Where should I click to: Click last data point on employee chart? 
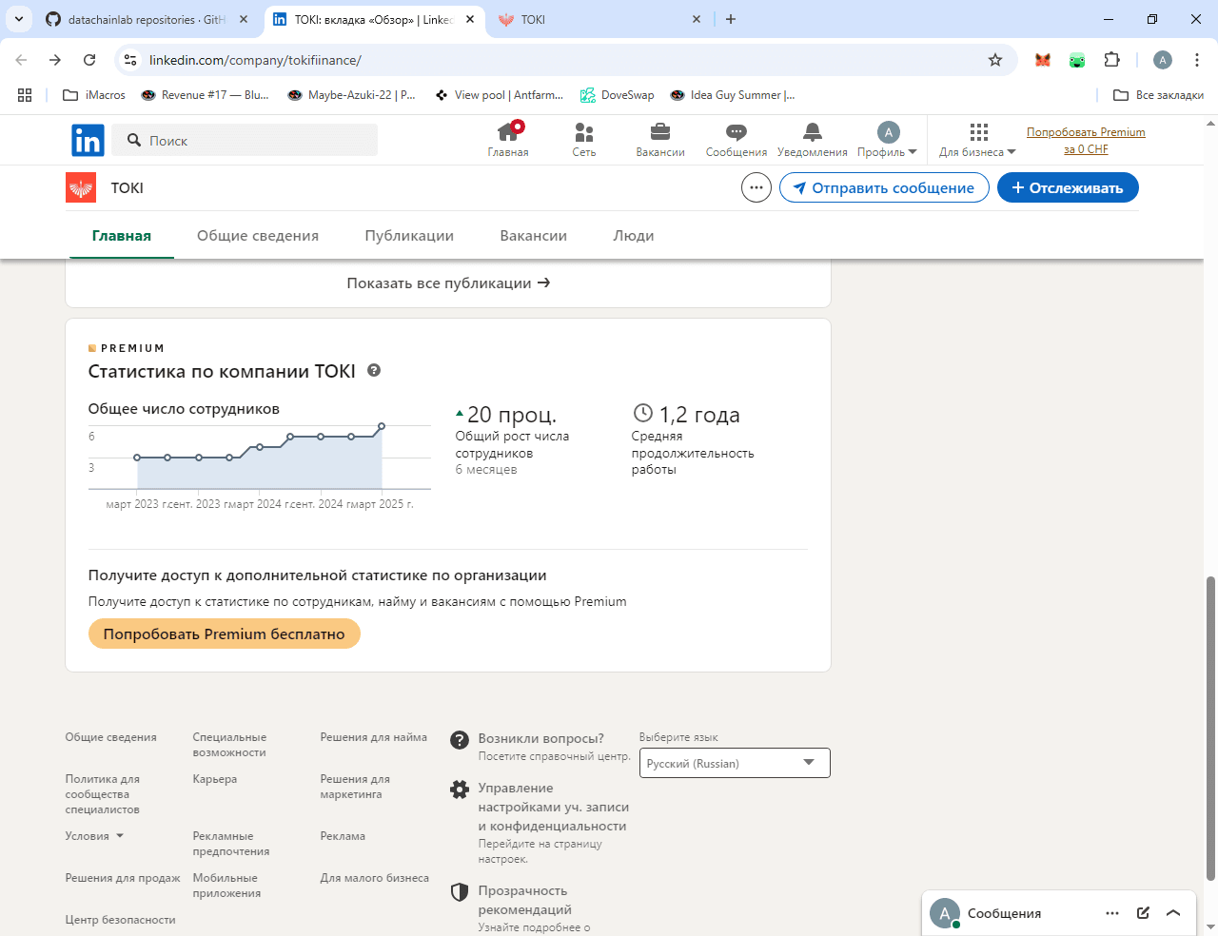click(x=382, y=426)
